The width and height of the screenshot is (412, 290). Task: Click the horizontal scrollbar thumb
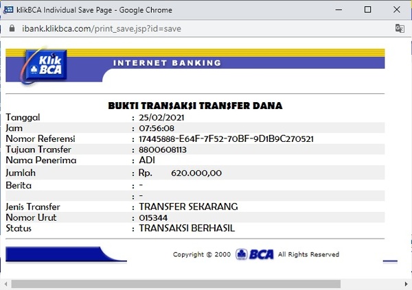click(176, 284)
